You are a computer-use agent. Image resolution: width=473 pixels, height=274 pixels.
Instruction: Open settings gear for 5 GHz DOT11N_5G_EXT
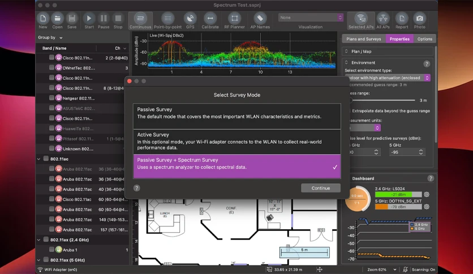[x=427, y=207]
